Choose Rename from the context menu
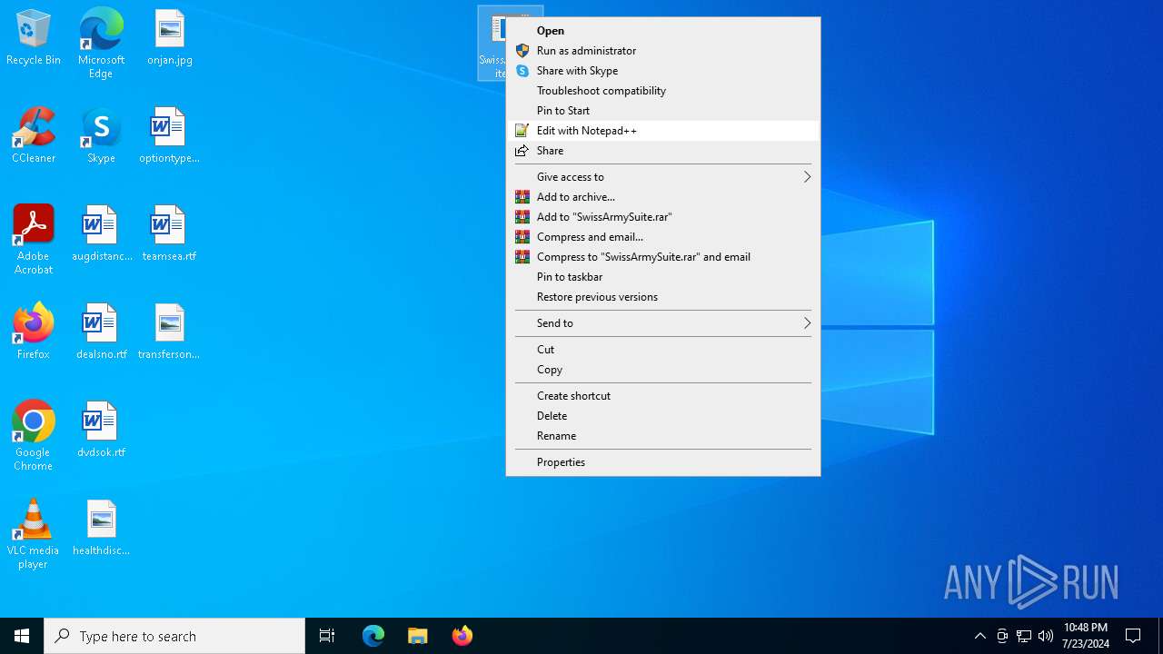The image size is (1163, 654). coord(663,436)
